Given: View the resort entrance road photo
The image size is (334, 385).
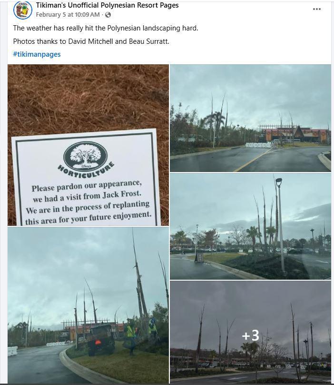Looking at the screenshot, I should [x=250, y=118].
